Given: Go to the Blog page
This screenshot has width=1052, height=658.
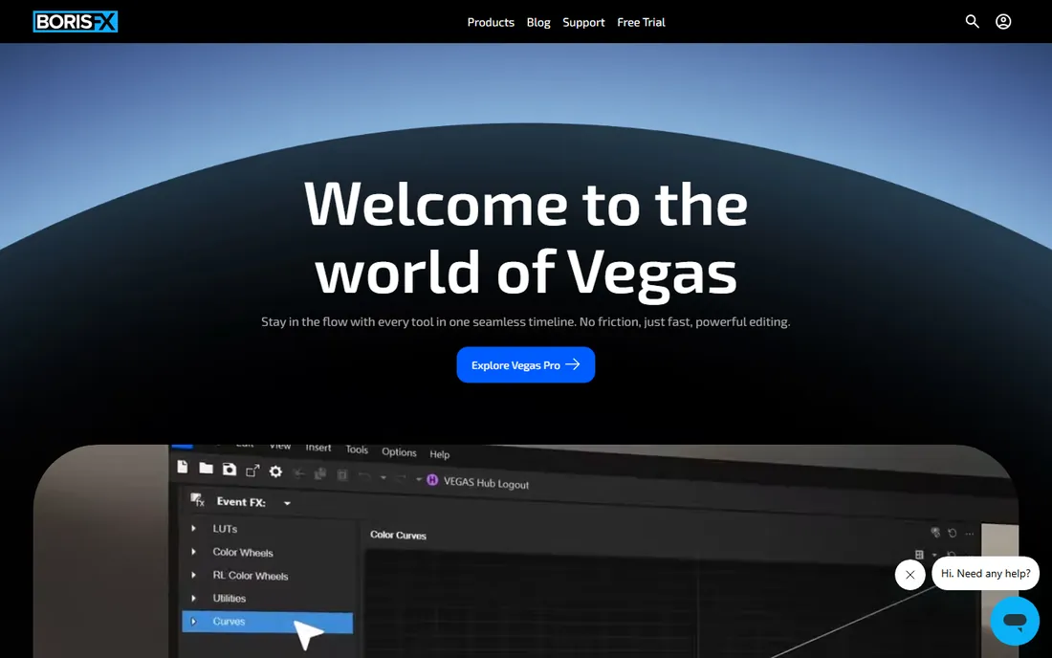Looking at the screenshot, I should point(538,22).
